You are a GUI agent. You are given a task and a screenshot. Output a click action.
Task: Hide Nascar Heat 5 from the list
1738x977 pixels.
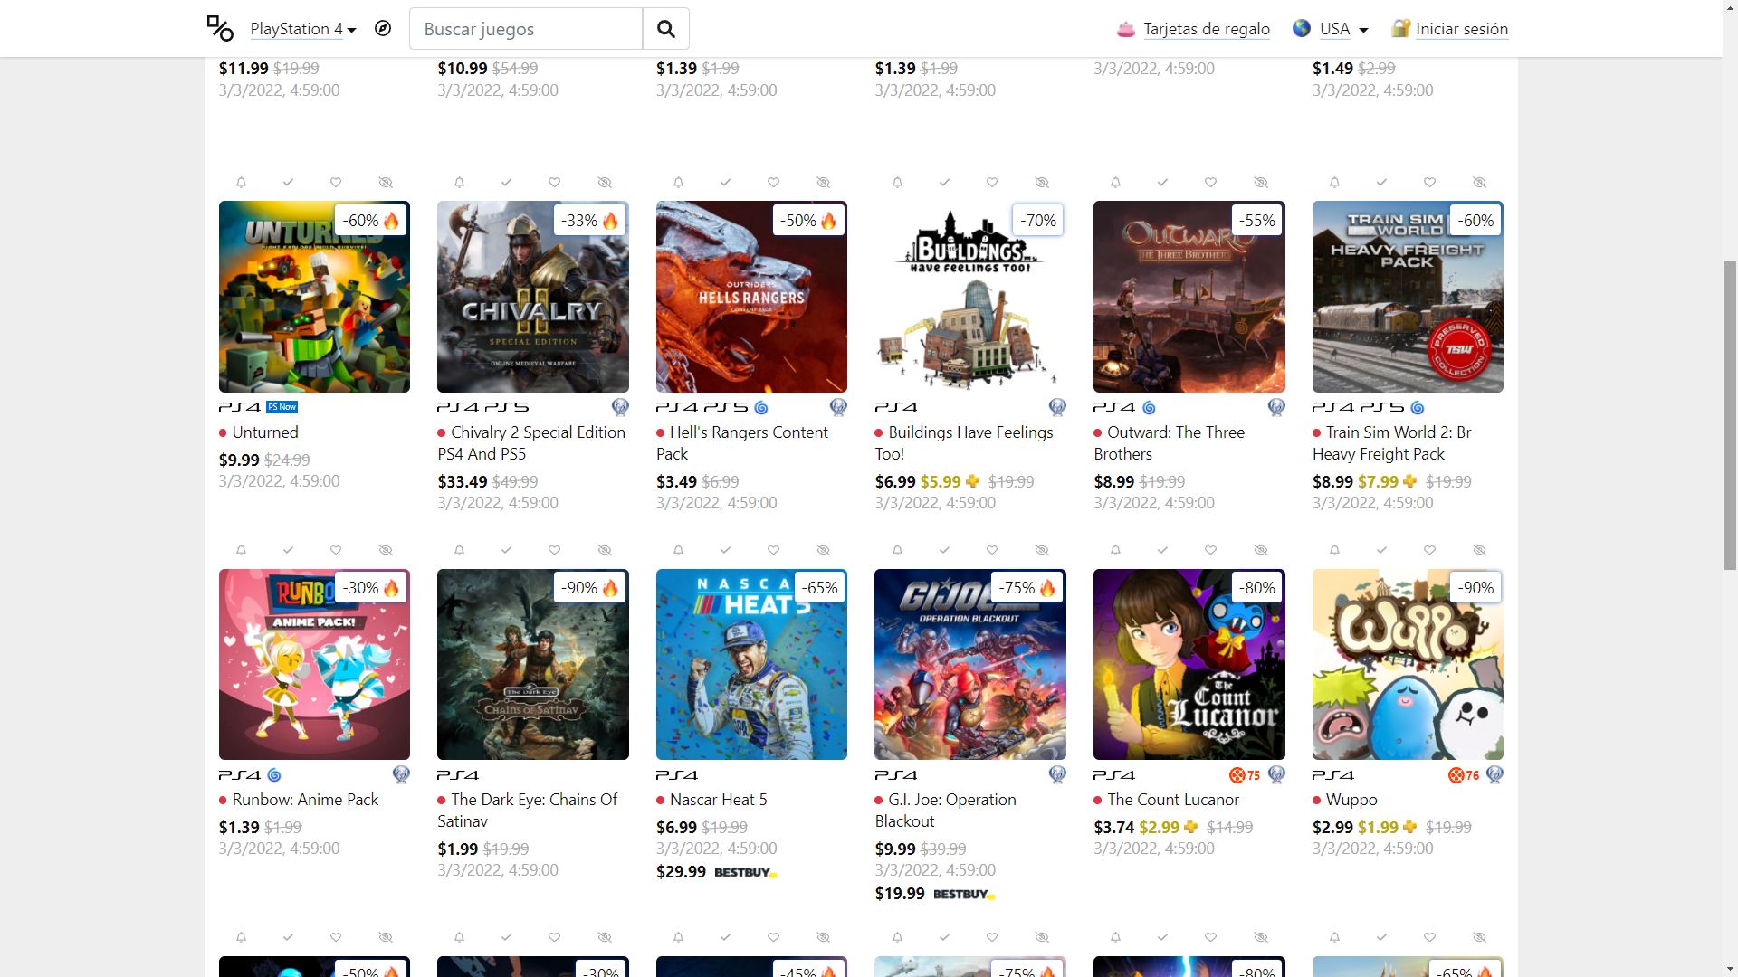823,550
